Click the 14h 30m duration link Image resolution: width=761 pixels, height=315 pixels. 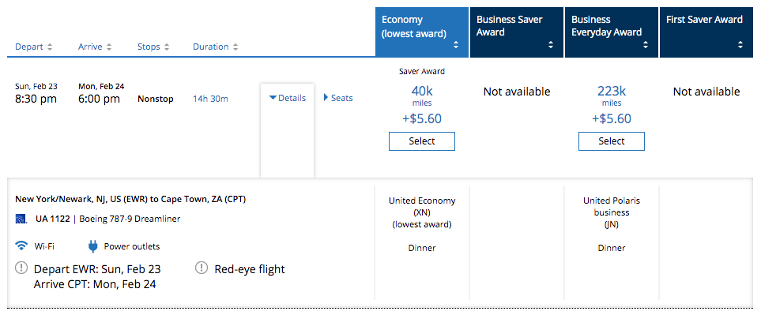211,99
